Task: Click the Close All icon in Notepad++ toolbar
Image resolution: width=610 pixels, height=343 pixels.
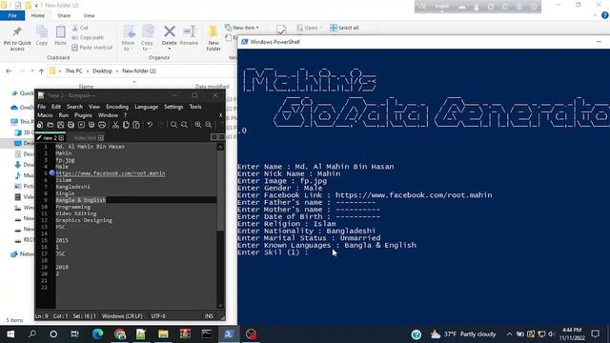Action: pyautogui.click(x=91, y=125)
